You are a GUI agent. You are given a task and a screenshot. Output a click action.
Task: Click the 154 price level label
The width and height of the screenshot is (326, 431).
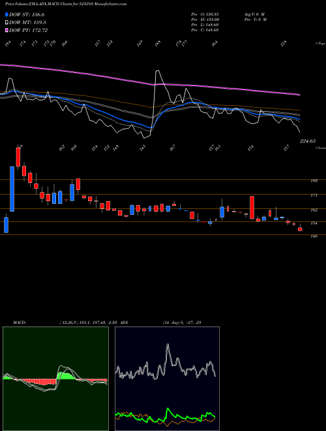click(314, 223)
